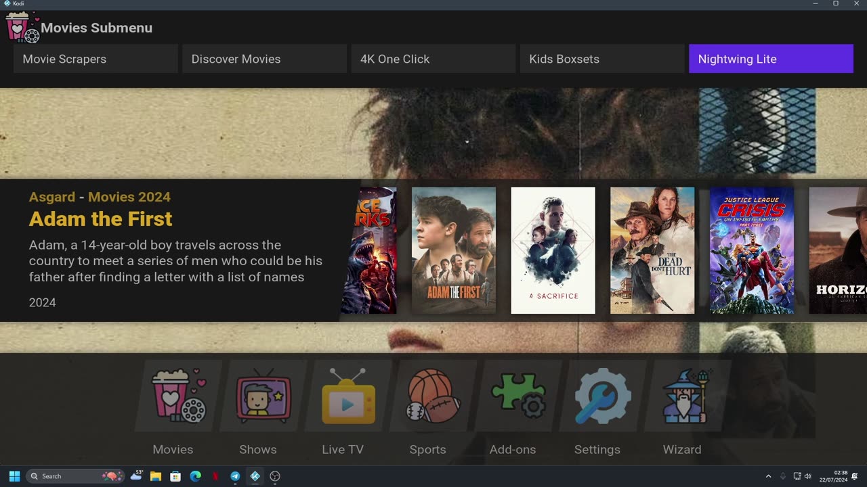
Task: Click the Settings label
Action: tap(597, 449)
